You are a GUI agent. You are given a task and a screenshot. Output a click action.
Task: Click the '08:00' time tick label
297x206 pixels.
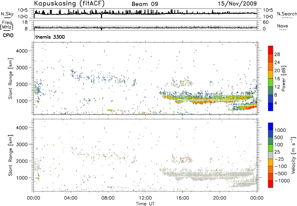tap(108, 198)
